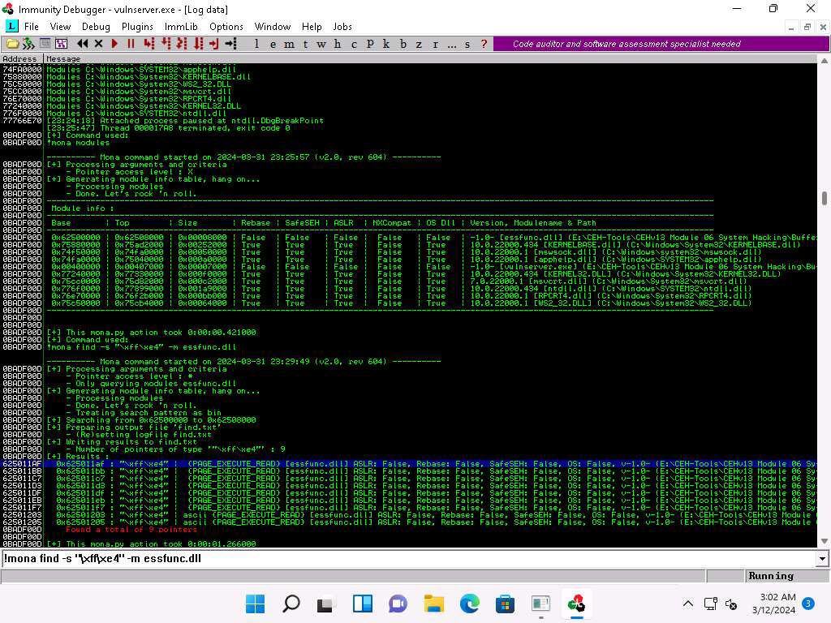Show hidden system tray icons chevron
The image size is (831, 623).
(688, 604)
